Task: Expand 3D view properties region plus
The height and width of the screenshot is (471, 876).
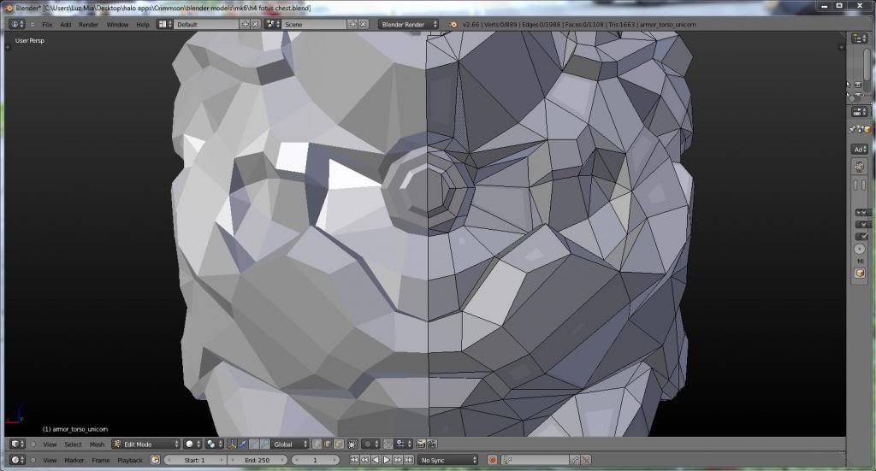Action: click(x=842, y=47)
